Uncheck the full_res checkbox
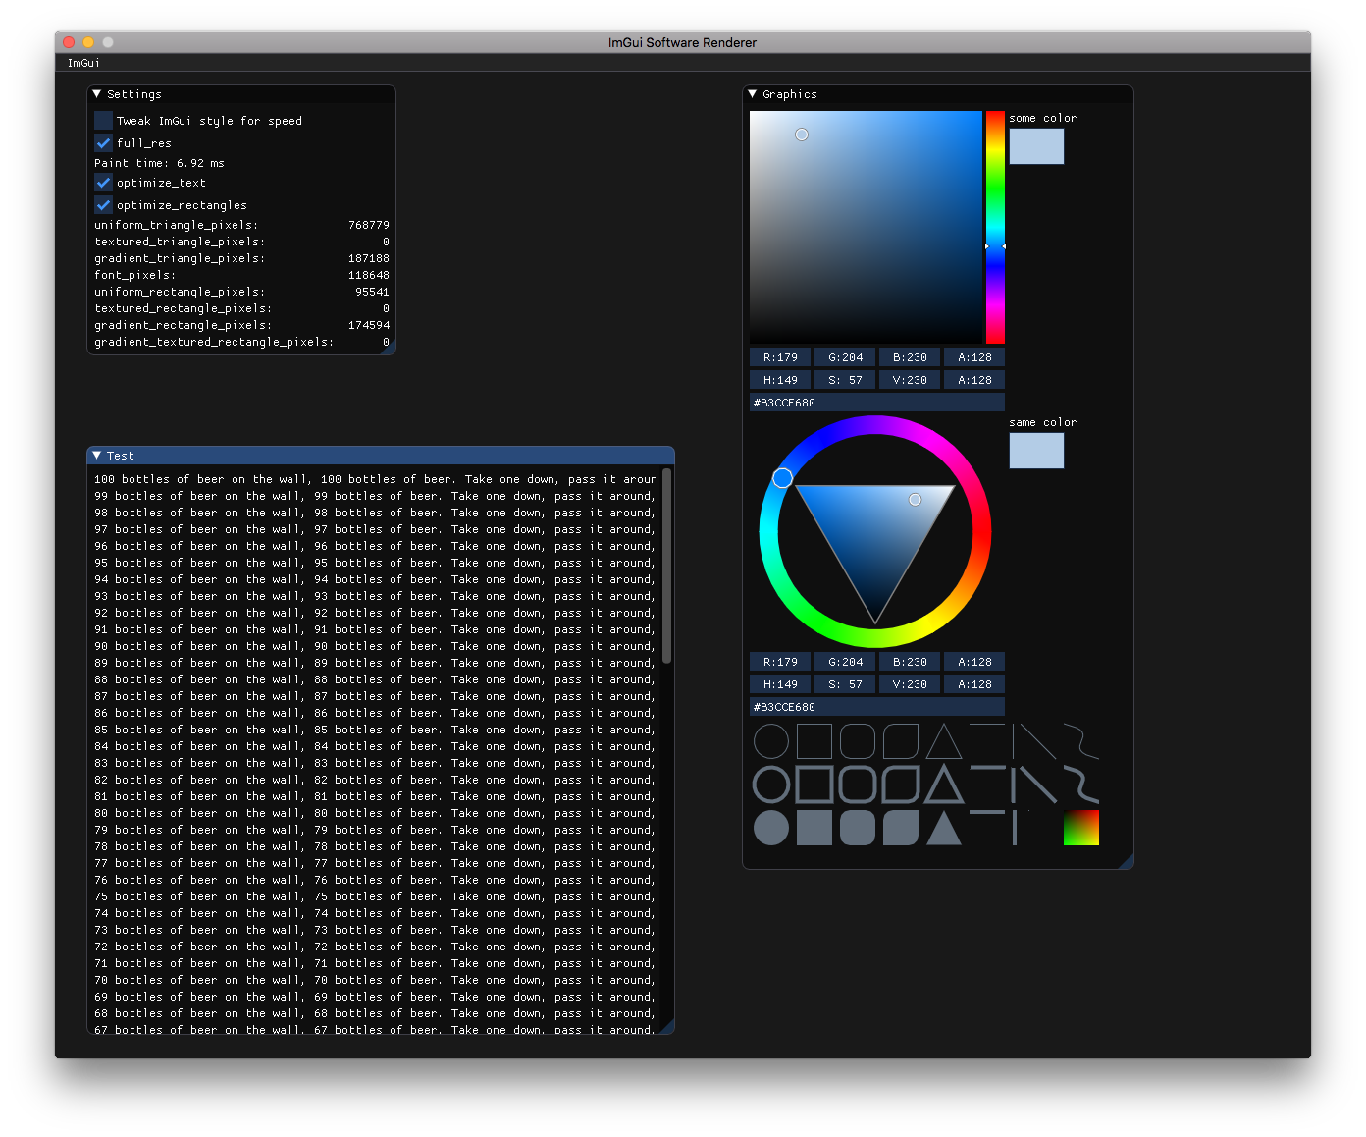The width and height of the screenshot is (1366, 1137). [103, 142]
